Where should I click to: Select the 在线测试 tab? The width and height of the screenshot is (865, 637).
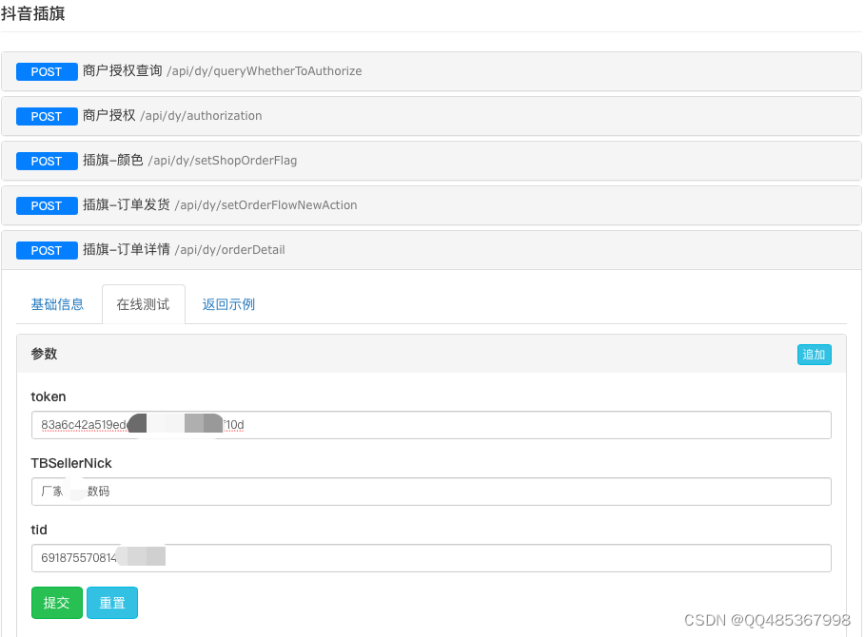pos(144,304)
